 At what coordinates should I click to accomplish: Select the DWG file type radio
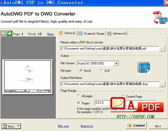click(x=81, y=71)
